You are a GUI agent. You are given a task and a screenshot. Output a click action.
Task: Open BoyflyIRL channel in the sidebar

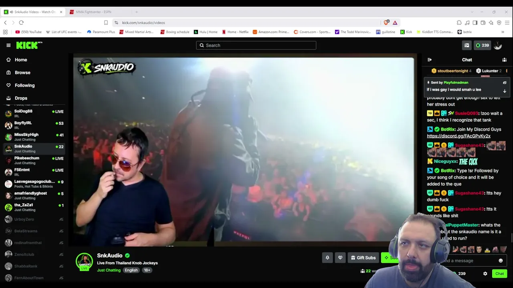[x=34, y=125]
